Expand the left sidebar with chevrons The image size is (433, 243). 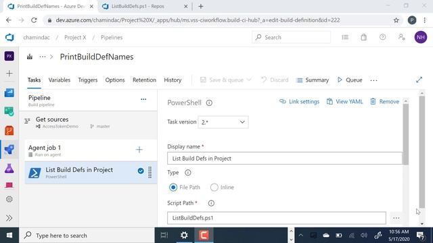click(9, 218)
